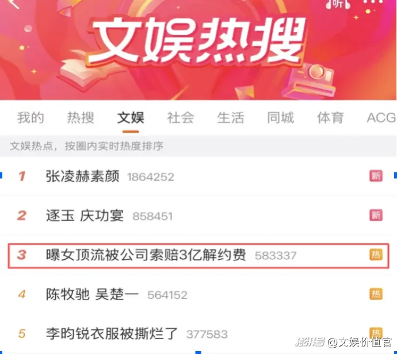Switch to the 我的 tab
This screenshot has height=354, width=397.
tap(30, 118)
